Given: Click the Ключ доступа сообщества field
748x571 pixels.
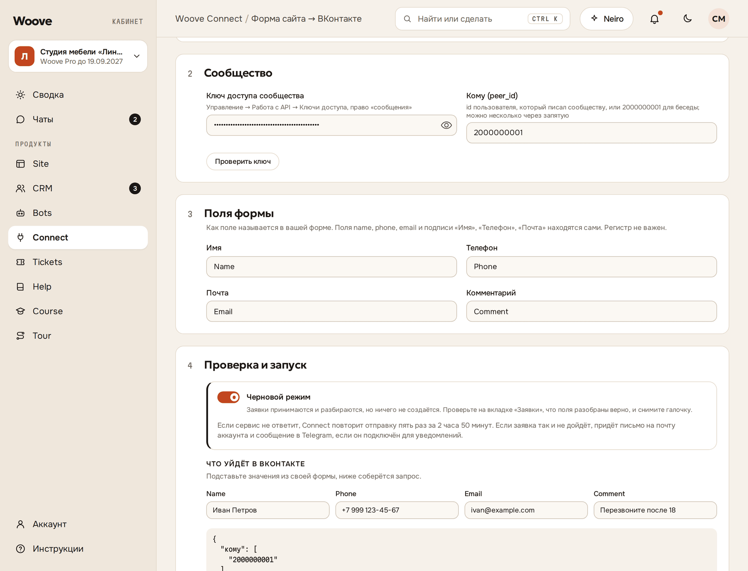Looking at the screenshot, I should pyautogui.click(x=332, y=125).
